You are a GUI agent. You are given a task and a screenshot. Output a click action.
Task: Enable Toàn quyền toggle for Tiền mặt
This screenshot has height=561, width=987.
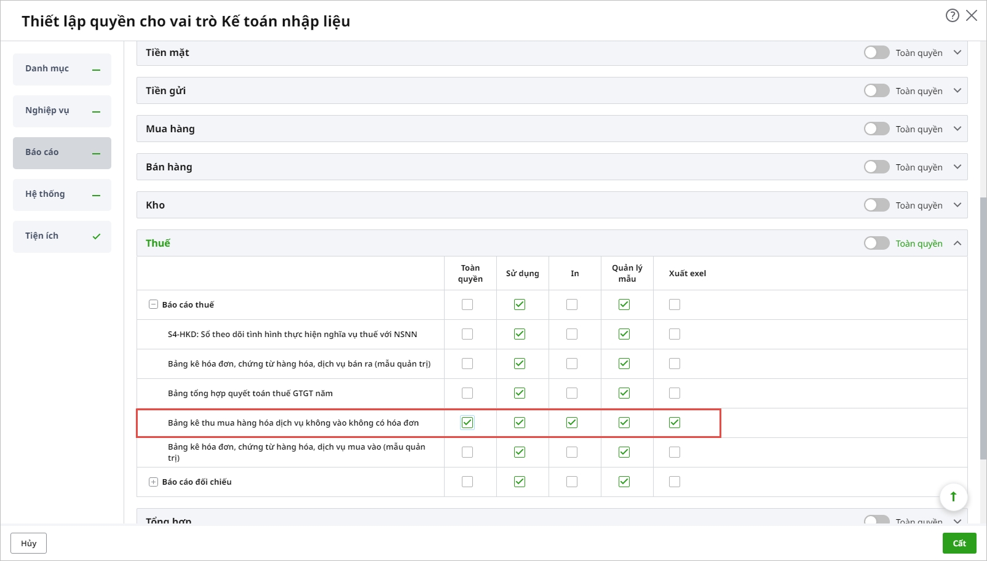(x=876, y=53)
